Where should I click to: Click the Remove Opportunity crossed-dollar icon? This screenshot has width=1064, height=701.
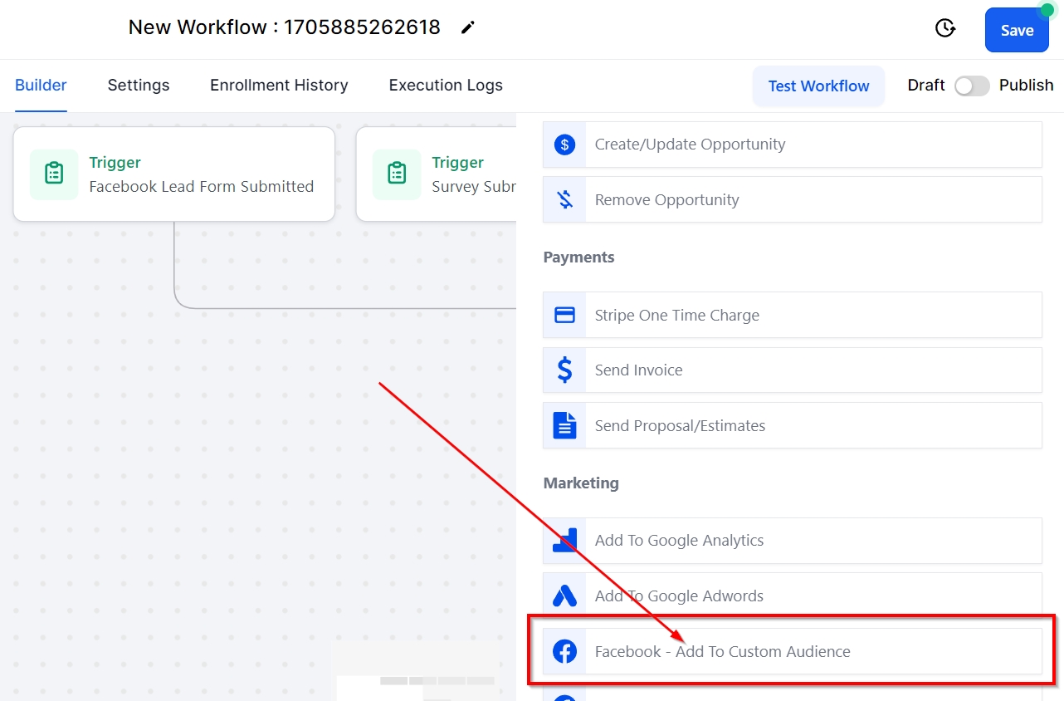(x=564, y=199)
